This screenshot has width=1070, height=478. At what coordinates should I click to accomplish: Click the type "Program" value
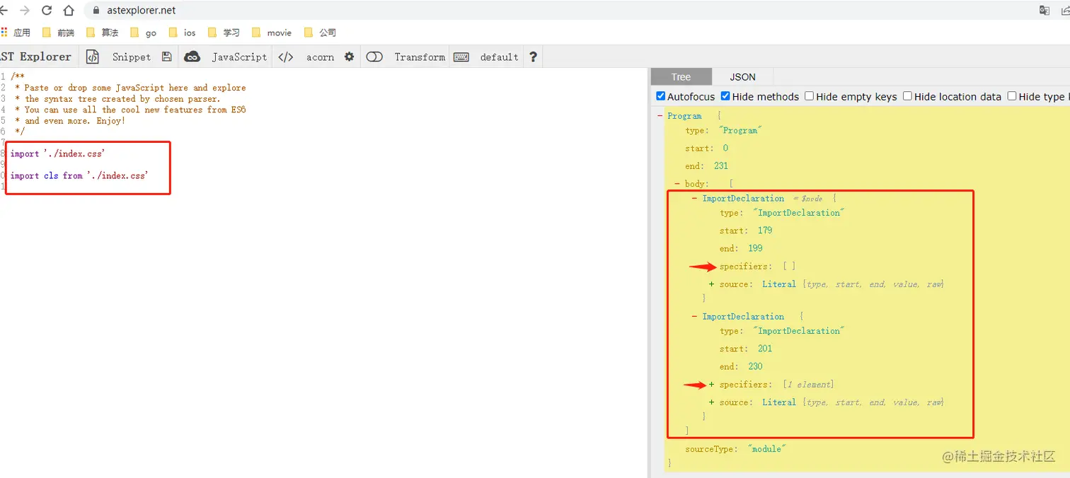(x=739, y=131)
